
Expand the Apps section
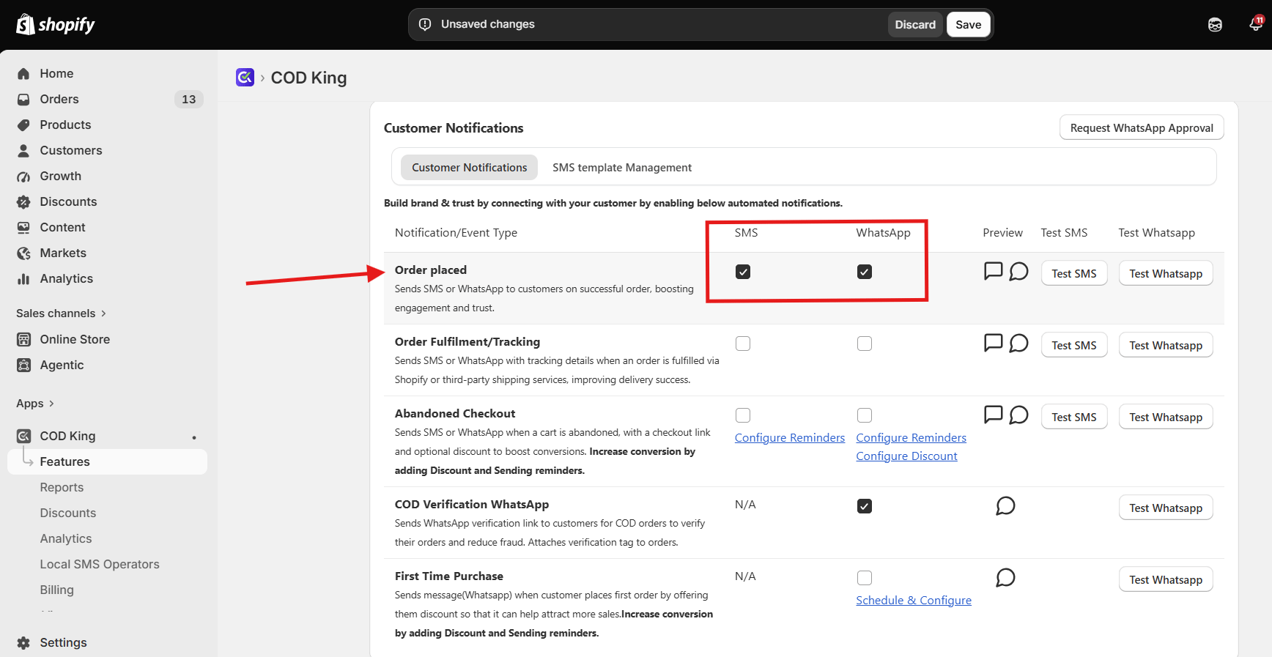35,404
